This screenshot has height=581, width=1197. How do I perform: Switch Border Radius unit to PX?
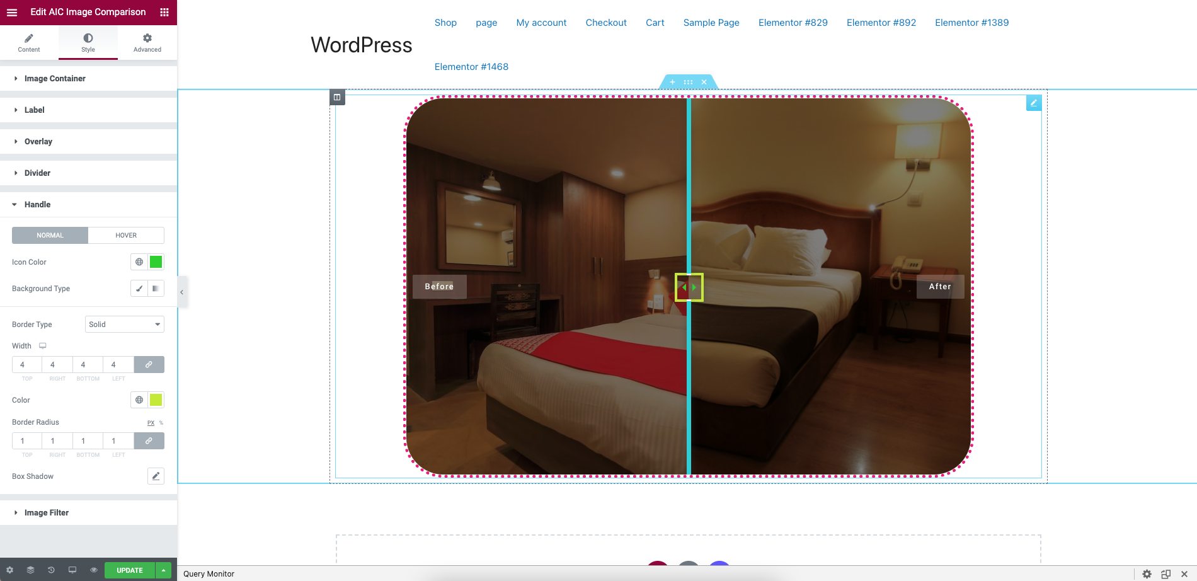tap(151, 423)
